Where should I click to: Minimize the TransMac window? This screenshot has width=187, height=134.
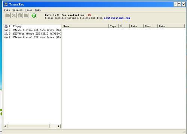coord(175,4)
